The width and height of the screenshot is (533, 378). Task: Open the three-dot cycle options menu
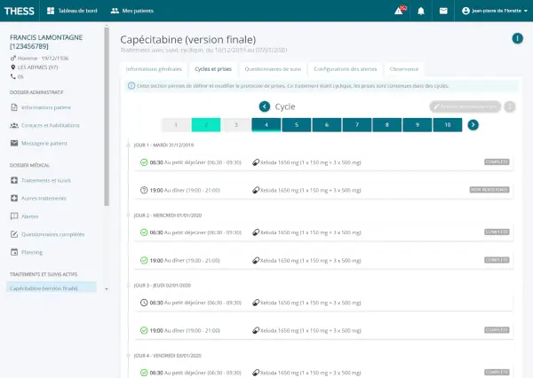pos(510,106)
